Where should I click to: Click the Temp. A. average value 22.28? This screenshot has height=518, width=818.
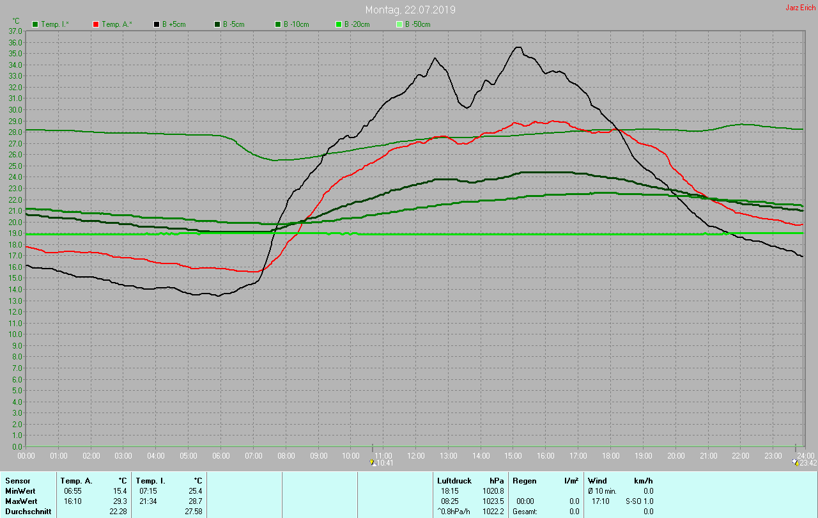(x=119, y=511)
